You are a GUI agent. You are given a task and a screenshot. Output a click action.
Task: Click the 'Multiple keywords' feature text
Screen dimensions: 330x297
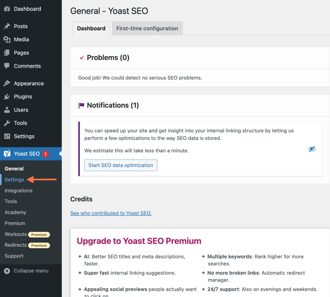click(x=255, y=260)
